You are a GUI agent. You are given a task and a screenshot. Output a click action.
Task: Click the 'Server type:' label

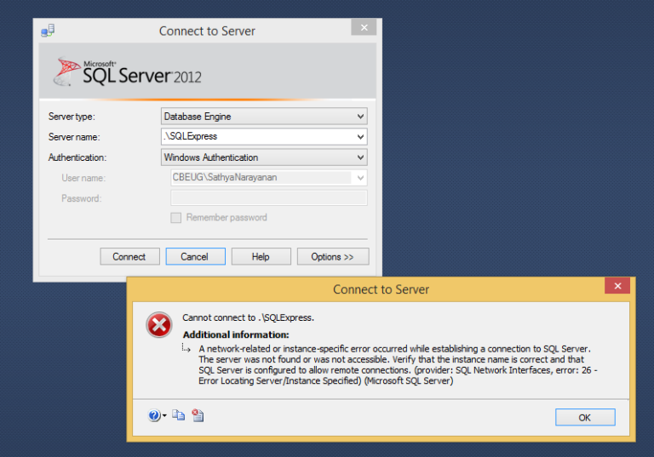(72, 117)
